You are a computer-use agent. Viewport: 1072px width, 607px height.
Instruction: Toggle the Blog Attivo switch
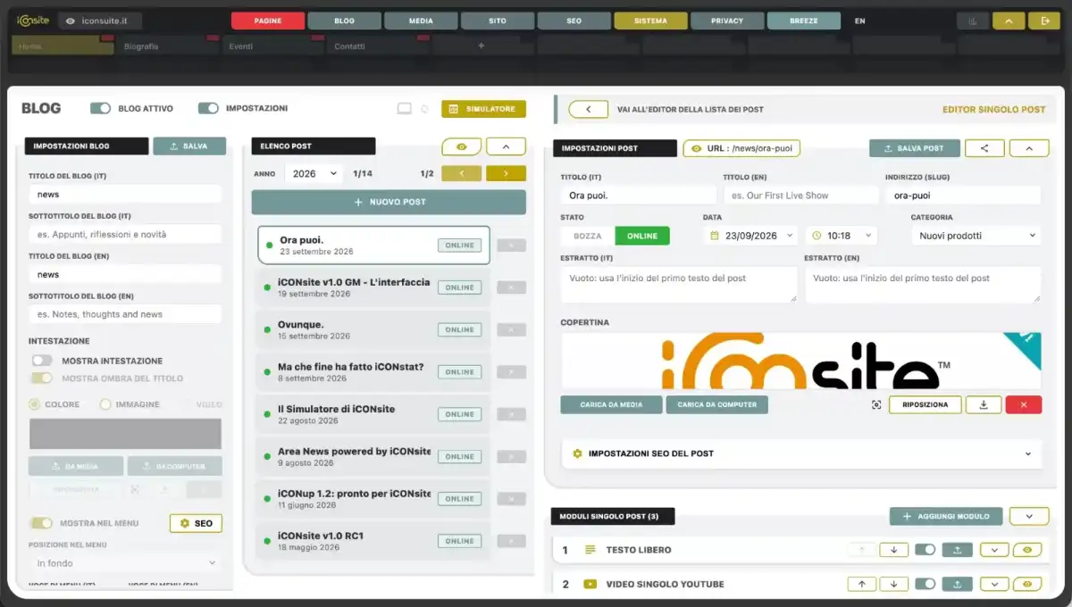coord(101,108)
